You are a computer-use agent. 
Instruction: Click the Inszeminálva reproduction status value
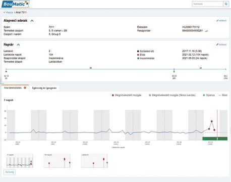(56, 58)
